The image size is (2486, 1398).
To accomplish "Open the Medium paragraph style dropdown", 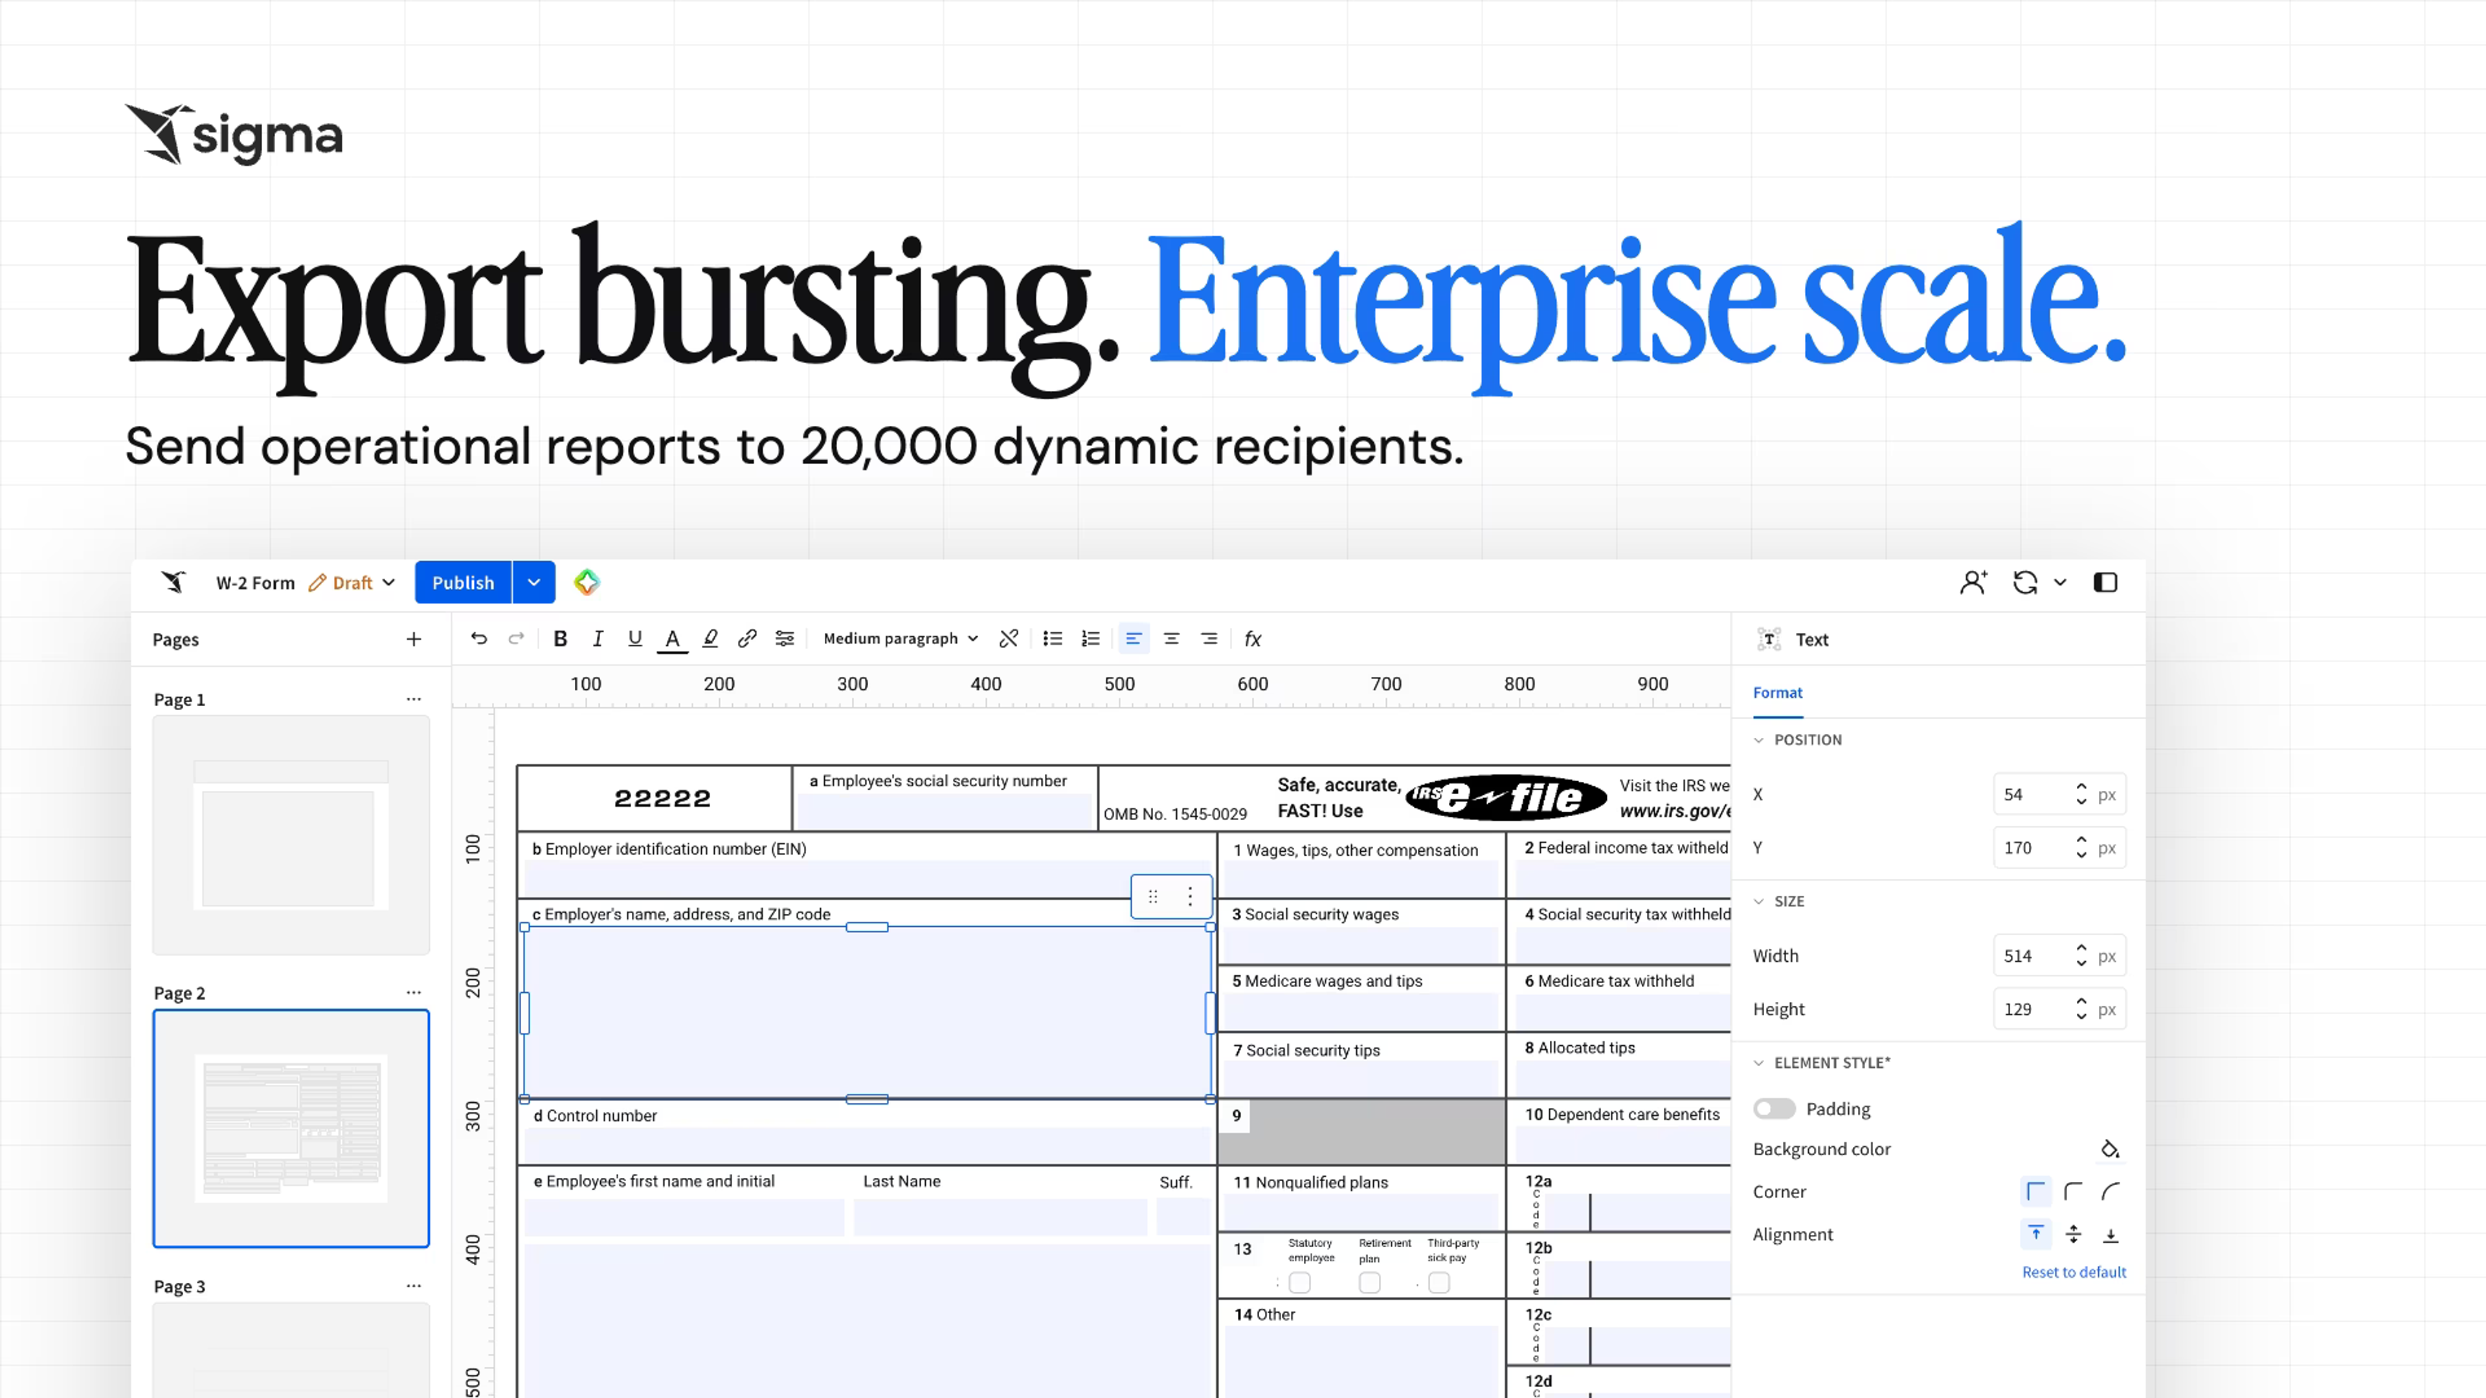I will tap(901, 639).
